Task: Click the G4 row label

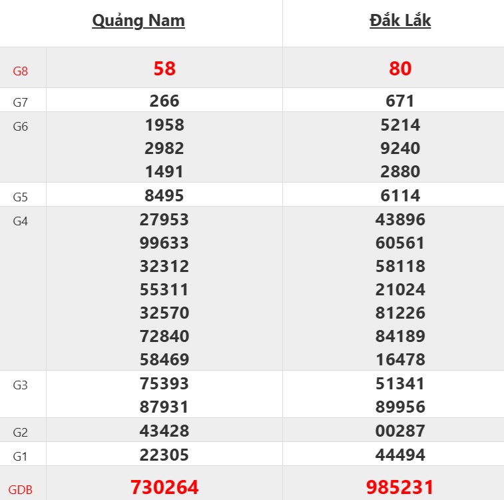Action: pyautogui.click(x=21, y=221)
